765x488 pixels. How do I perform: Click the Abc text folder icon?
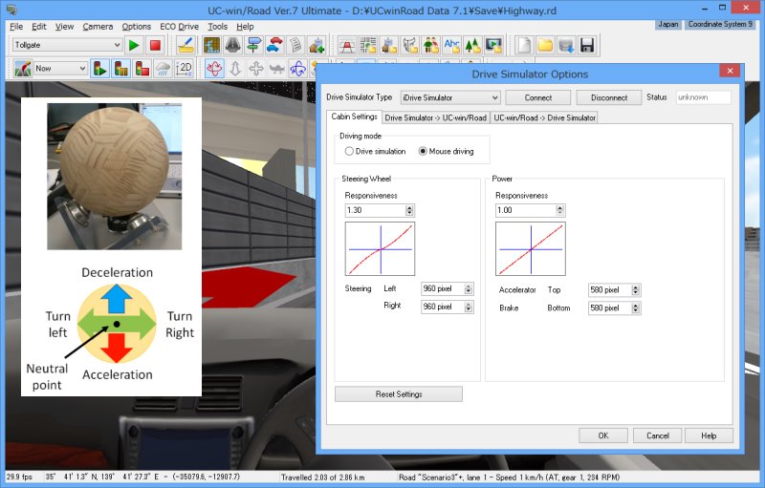(x=451, y=45)
